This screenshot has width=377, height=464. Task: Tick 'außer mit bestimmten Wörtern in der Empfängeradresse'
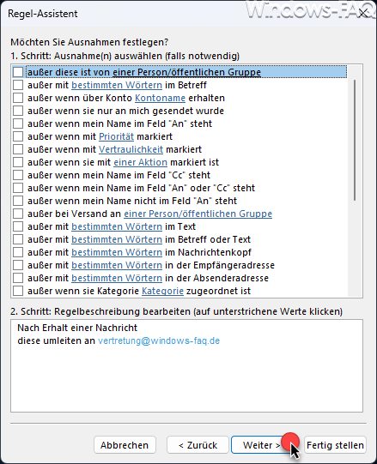point(18,265)
